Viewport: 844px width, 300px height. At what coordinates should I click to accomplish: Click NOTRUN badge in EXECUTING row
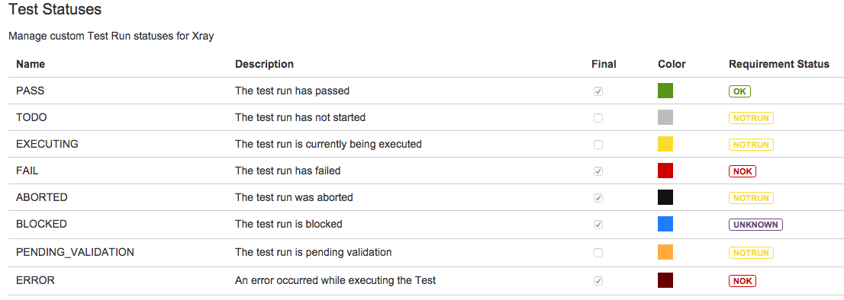point(751,145)
